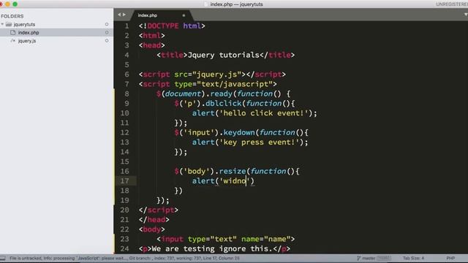The width and height of the screenshot is (468, 263).
Task: Click the 'hello click event!' string
Action: pyautogui.click(x=264, y=113)
